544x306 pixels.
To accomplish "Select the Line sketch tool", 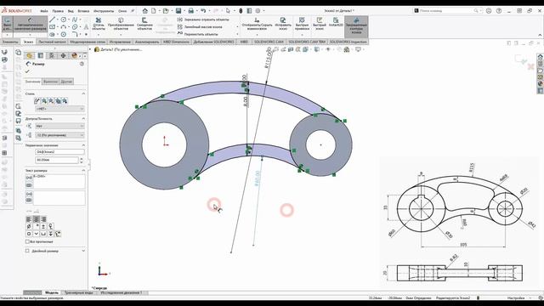I will click(x=53, y=20).
